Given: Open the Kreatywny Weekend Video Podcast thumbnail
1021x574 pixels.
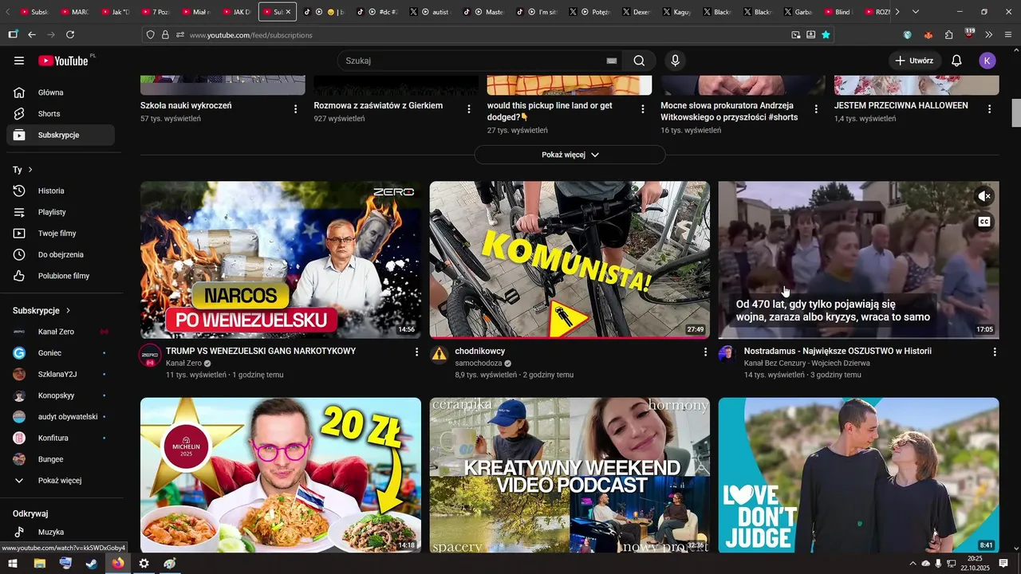Looking at the screenshot, I should tap(570, 475).
